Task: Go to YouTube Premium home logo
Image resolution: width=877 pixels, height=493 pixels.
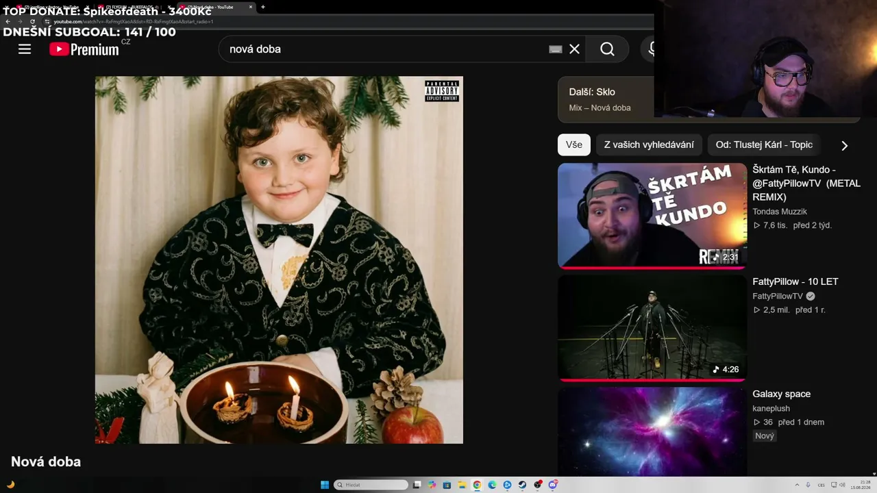Action: click(84, 49)
